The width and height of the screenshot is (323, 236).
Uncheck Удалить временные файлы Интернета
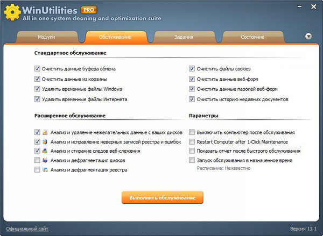coord(37,99)
